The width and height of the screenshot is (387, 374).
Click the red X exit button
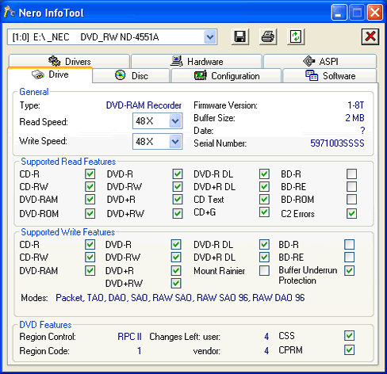coord(370,36)
